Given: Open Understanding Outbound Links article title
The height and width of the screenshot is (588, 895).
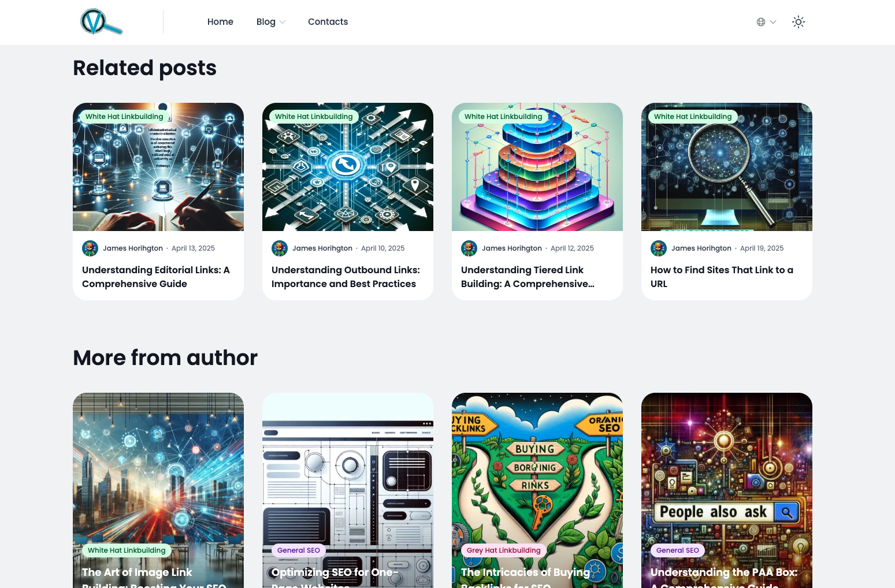Looking at the screenshot, I should [346, 277].
